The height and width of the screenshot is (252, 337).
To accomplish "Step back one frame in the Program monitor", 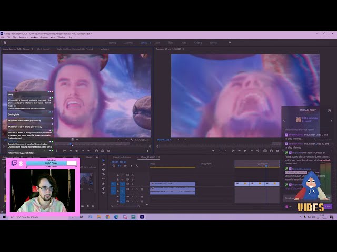I will [x=239, y=151].
